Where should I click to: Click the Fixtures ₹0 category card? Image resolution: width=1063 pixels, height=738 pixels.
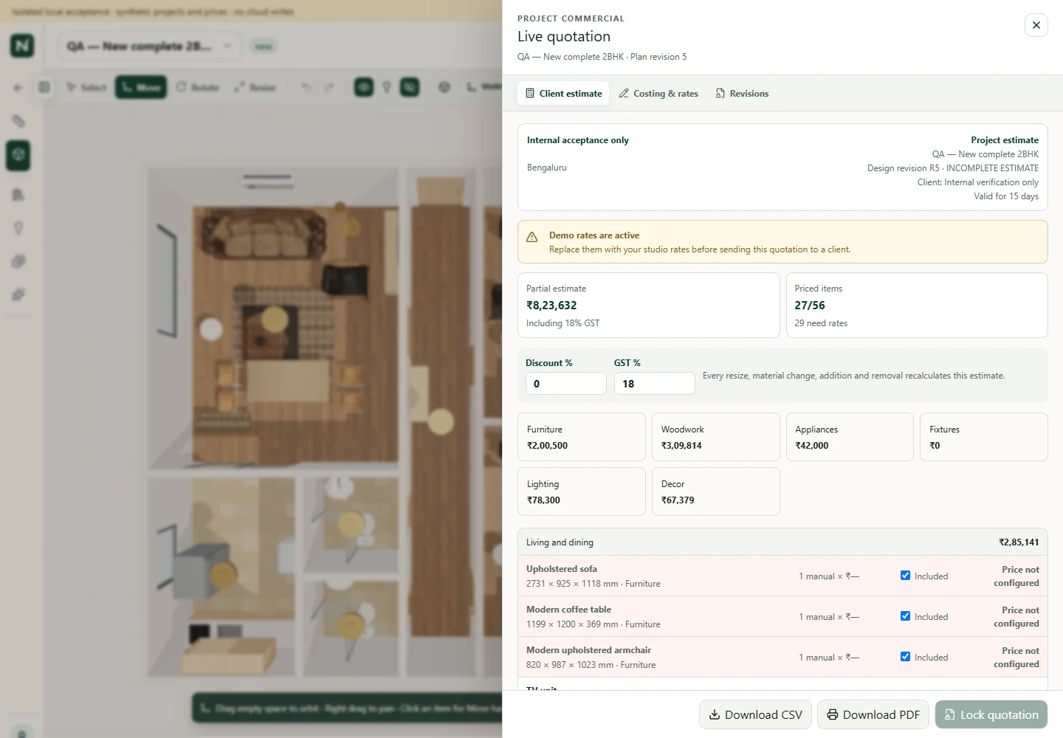[x=984, y=437]
